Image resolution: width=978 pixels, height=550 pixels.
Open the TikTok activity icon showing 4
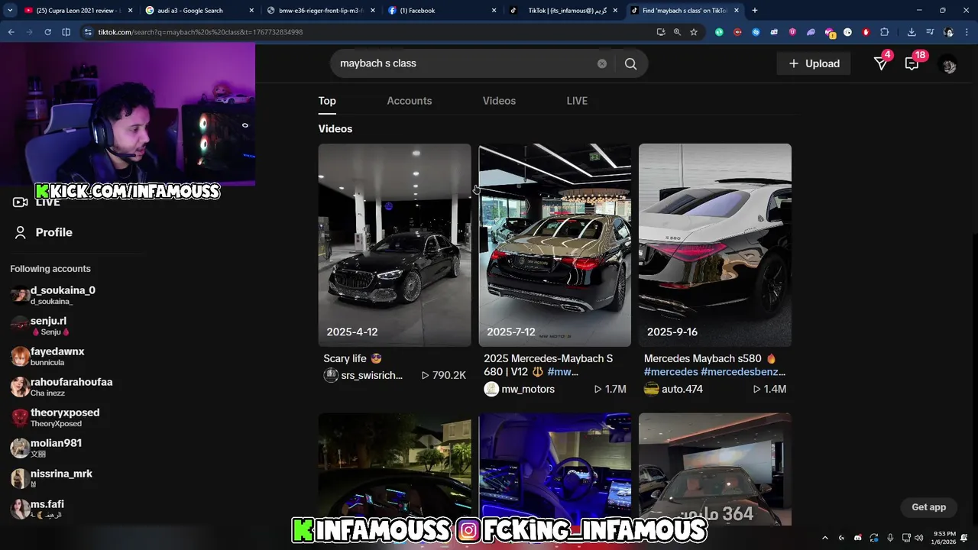click(881, 63)
